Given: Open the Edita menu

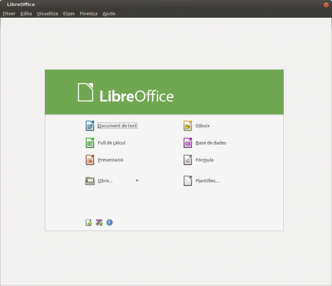Looking at the screenshot, I should tap(26, 13).
